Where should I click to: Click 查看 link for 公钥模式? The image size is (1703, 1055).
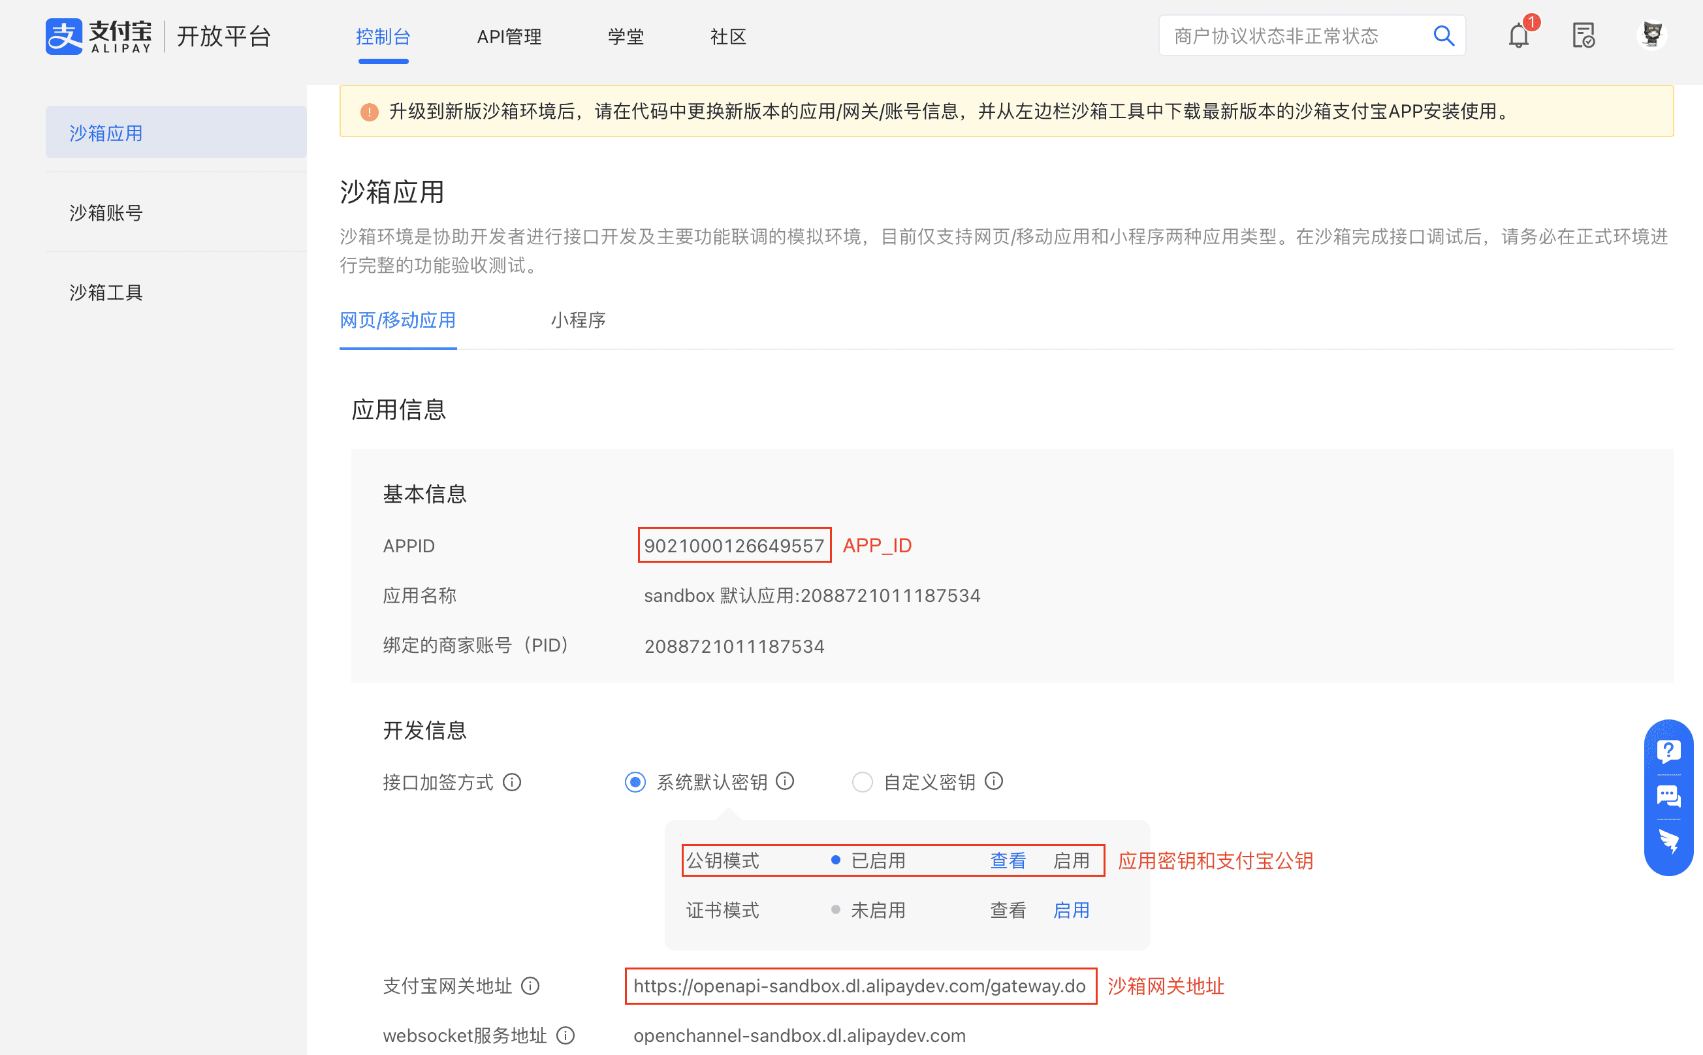tap(1008, 860)
